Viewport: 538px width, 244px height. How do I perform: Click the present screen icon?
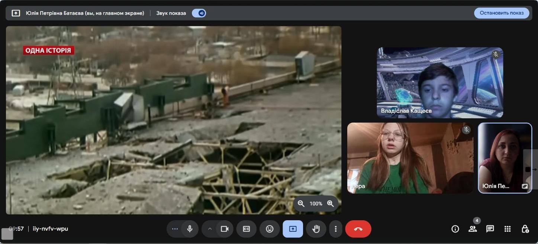293,229
